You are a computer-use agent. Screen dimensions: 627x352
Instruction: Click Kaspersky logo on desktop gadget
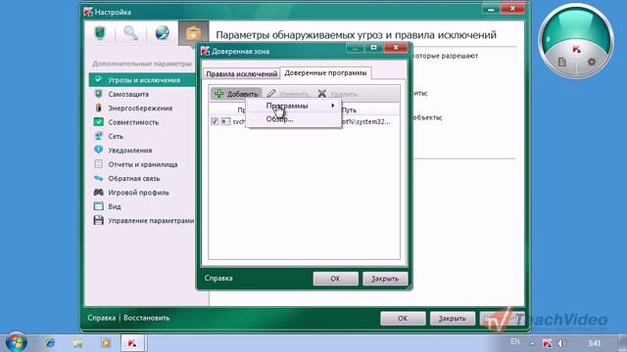tap(576, 49)
